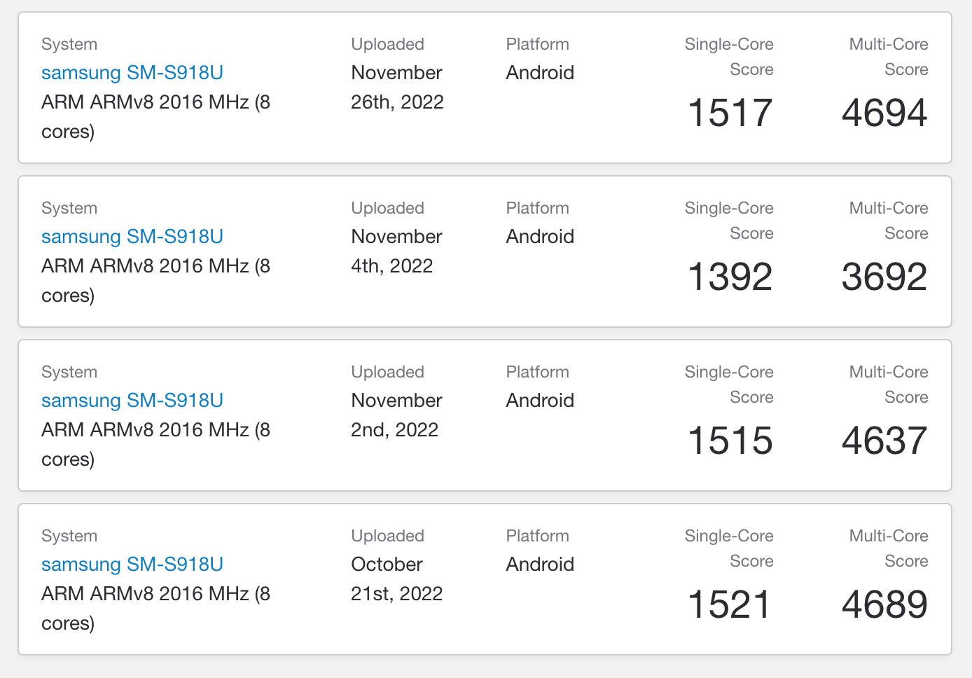Click the single-core score 1392

coord(730,277)
